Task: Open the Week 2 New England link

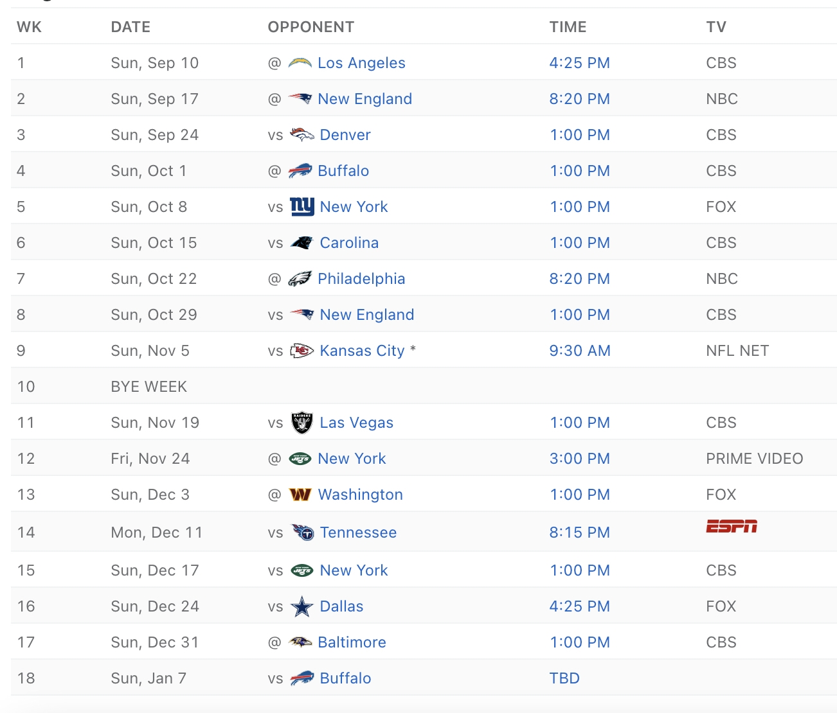Action: coord(364,99)
